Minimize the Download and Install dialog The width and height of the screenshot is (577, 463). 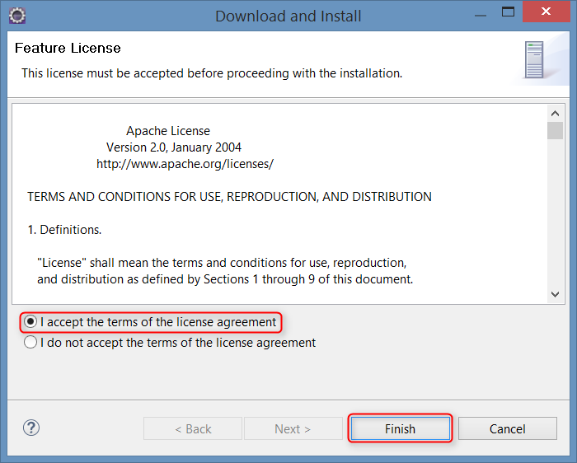pos(481,16)
